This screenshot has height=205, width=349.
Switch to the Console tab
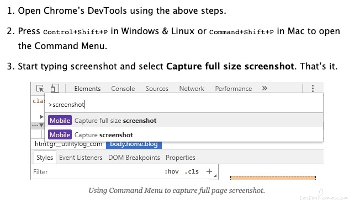pos(123,89)
